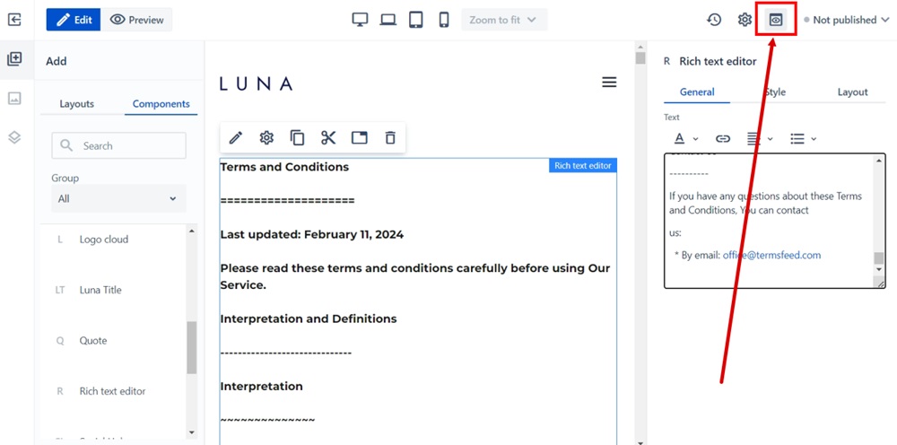Click the text editor scroll up arrow
Screen dimensions: 897x445
(x=879, y=161)
